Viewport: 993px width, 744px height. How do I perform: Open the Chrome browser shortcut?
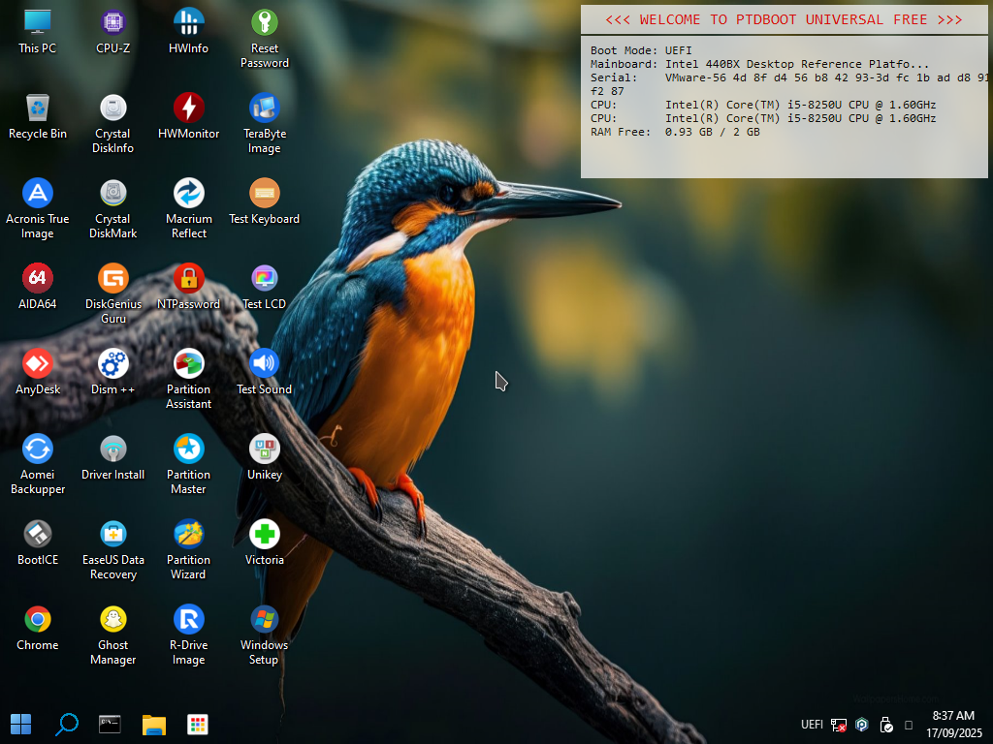point(38,619)
